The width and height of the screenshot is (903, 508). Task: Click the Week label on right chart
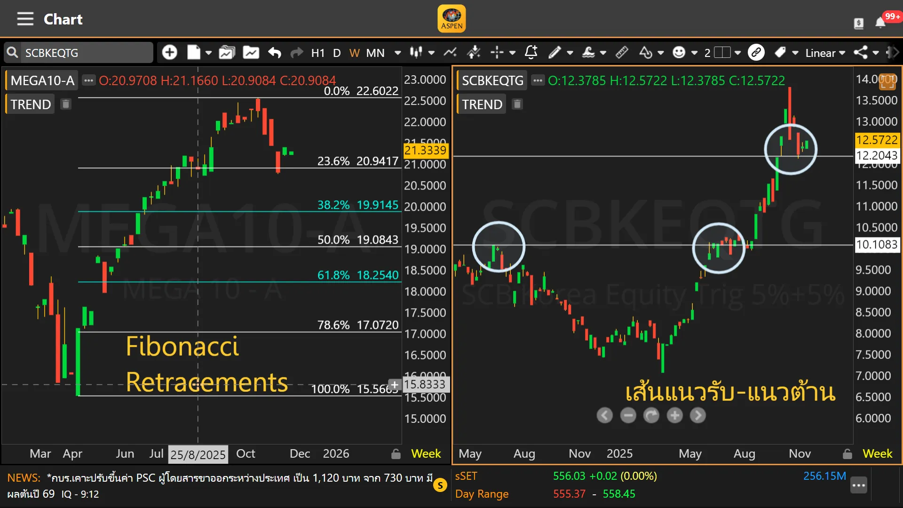pos(877,454)
